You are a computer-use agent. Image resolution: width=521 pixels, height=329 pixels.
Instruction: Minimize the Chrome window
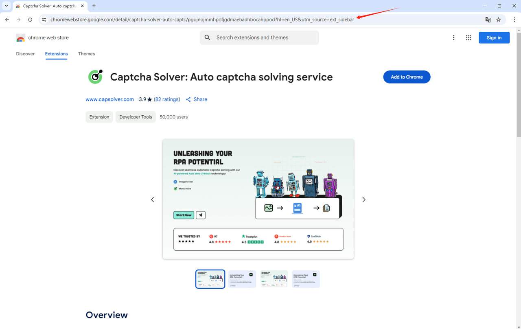pyautogui.click(x=484, y=6)
